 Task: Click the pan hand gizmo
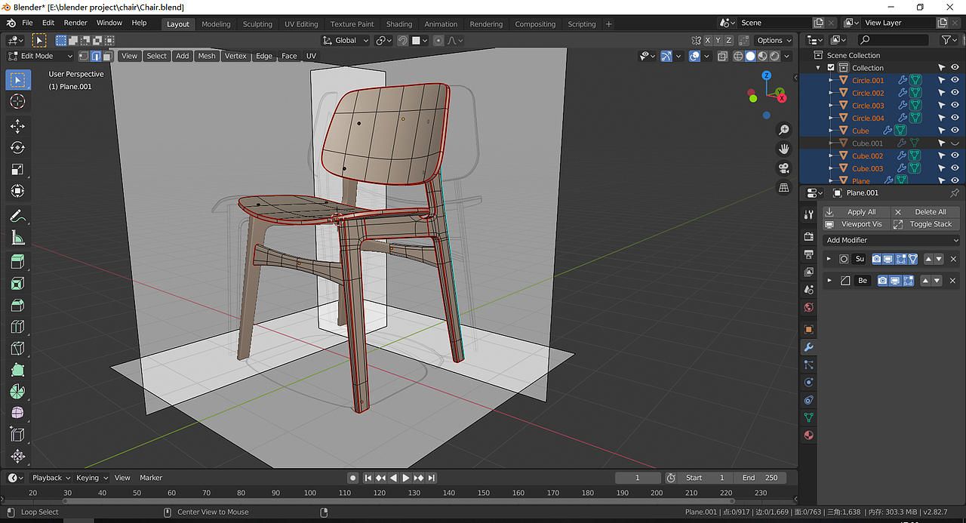click(x=784, y=149)
